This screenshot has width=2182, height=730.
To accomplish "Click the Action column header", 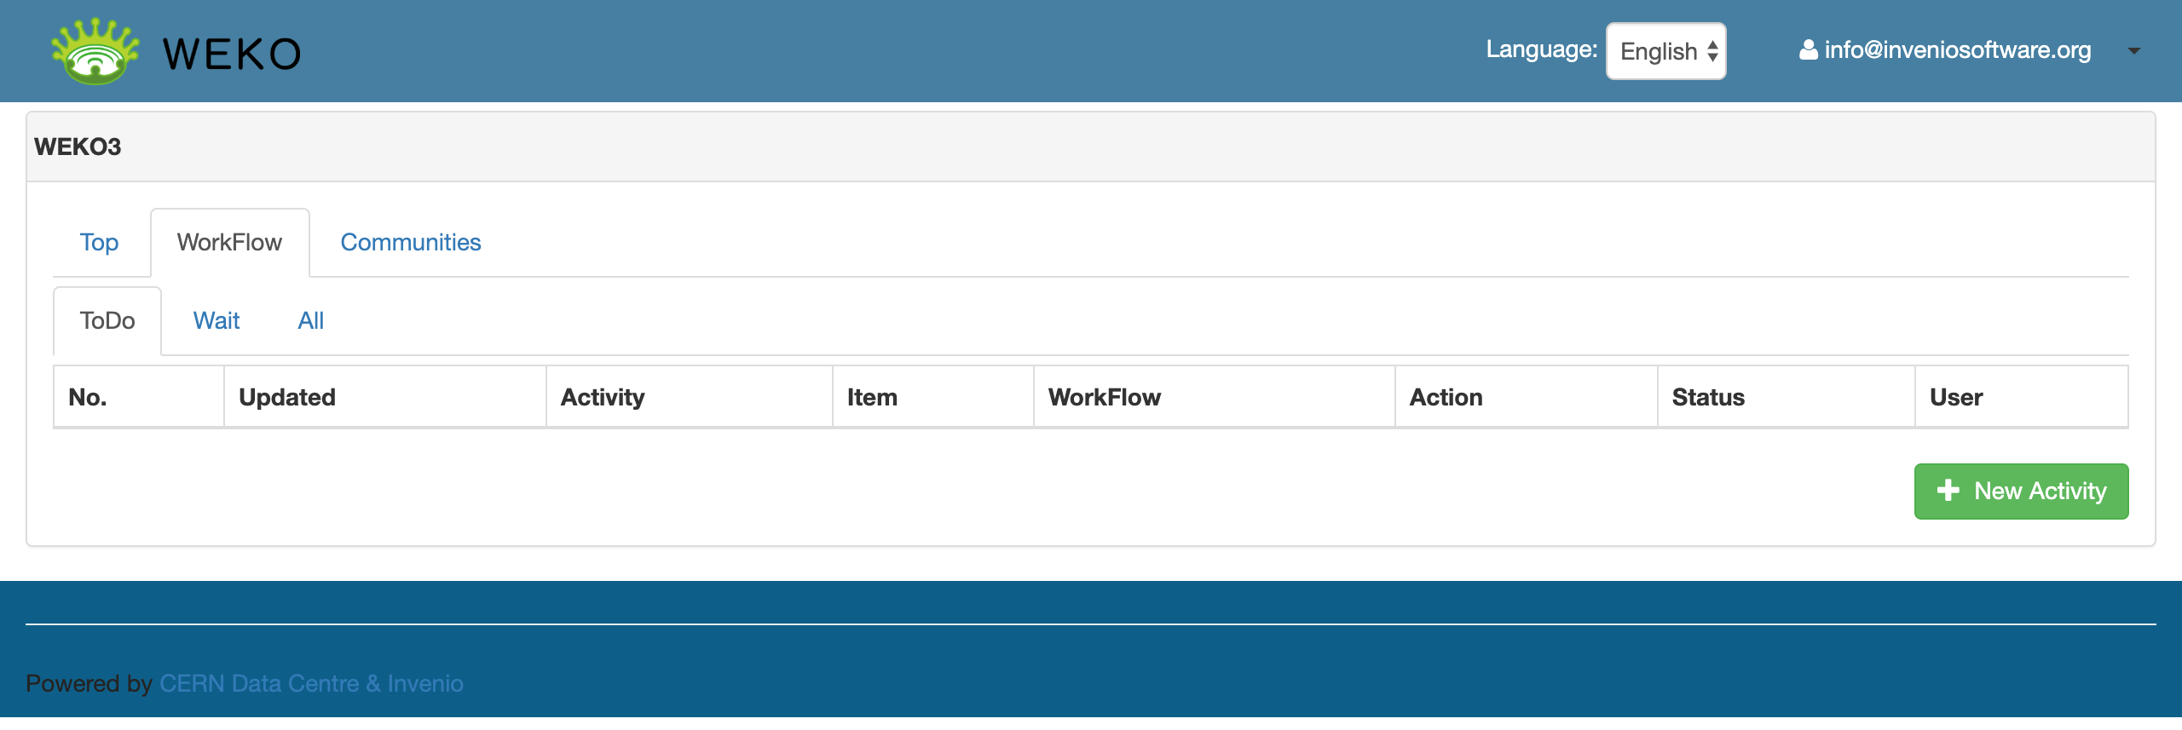I will coord(1446,398).
